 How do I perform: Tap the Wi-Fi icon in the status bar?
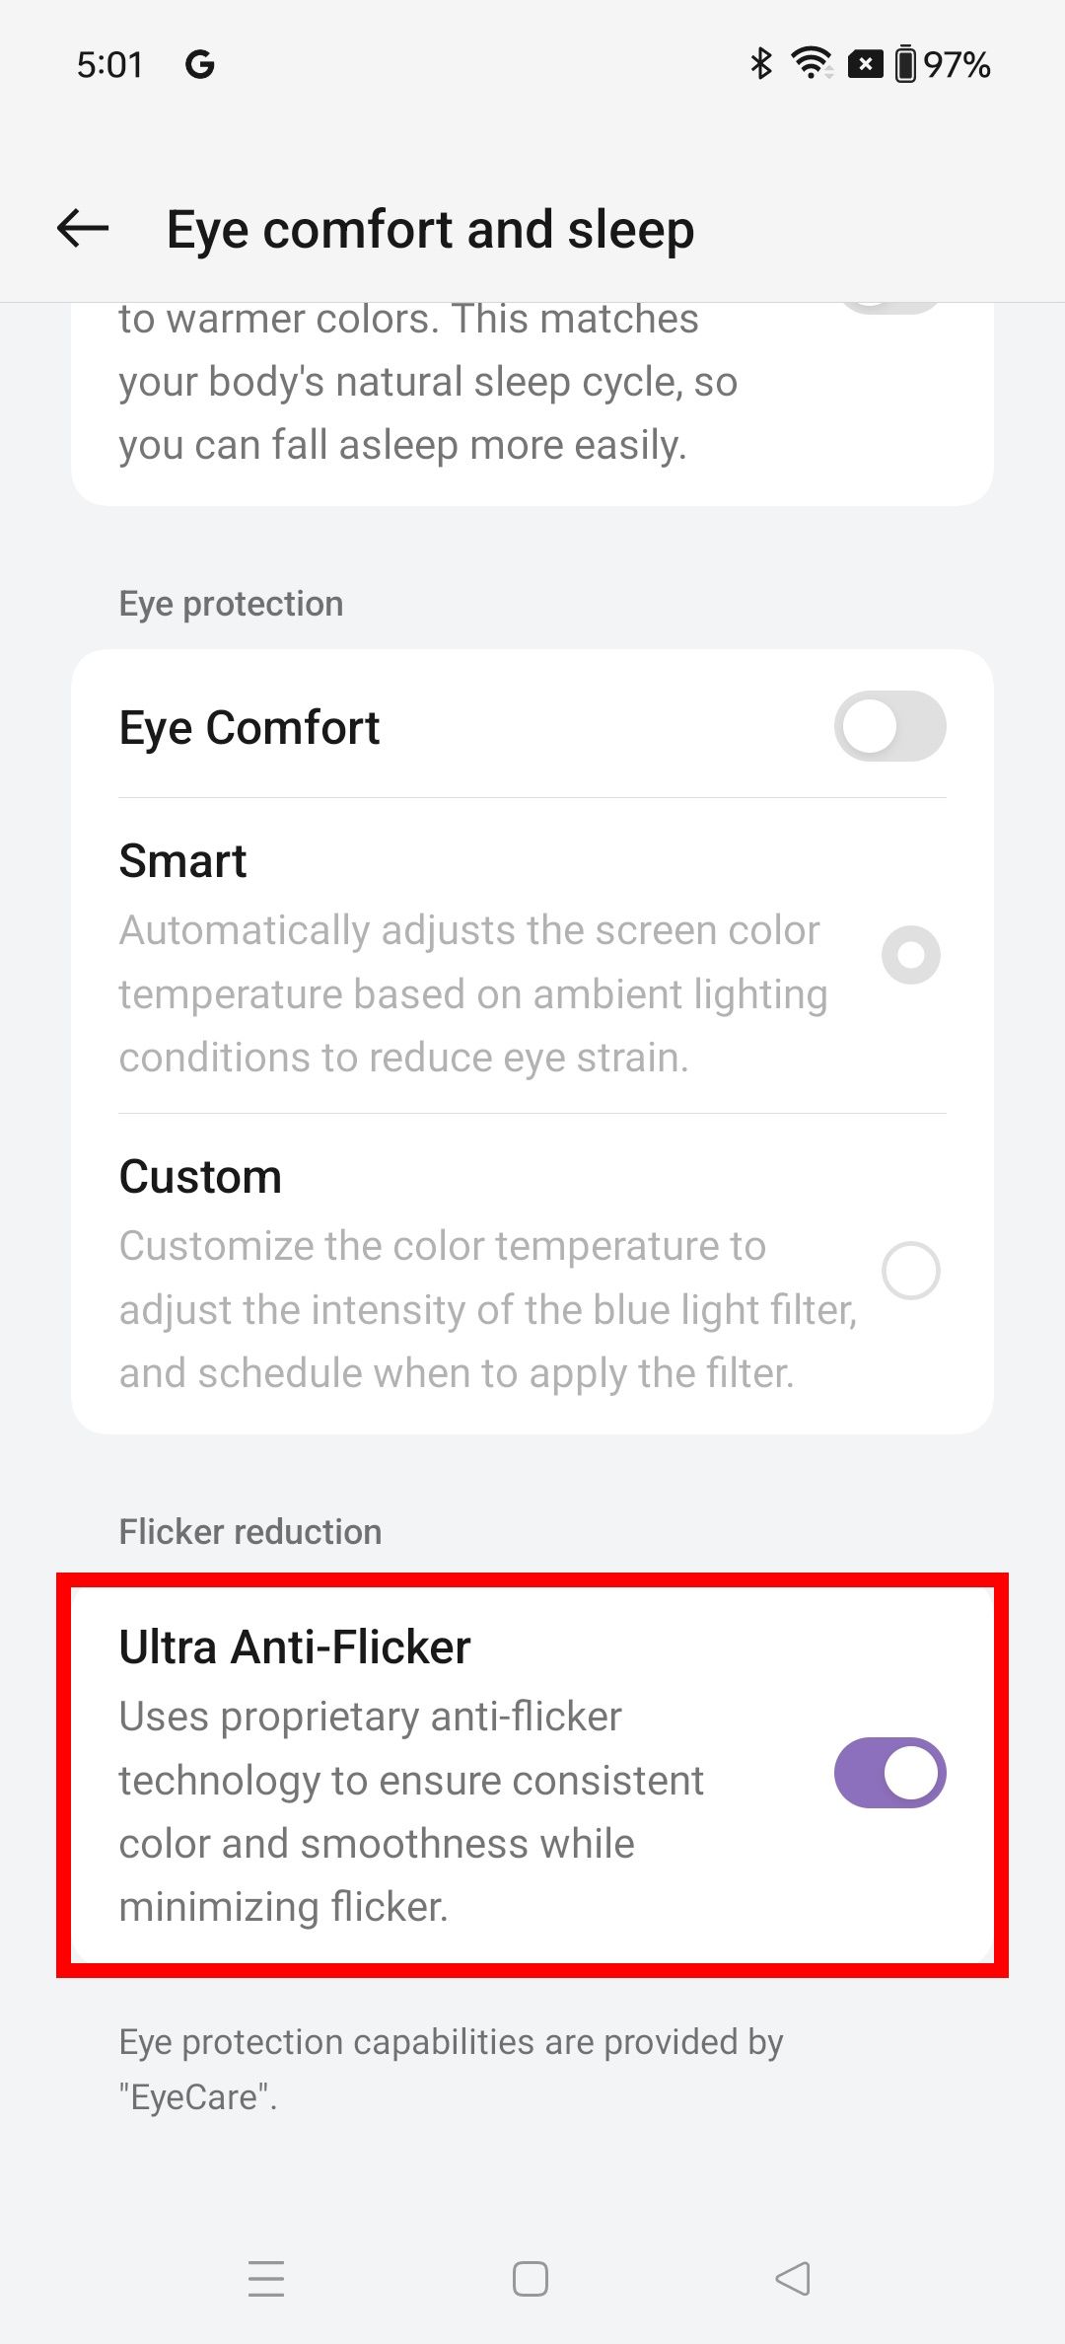click(809, 63)
